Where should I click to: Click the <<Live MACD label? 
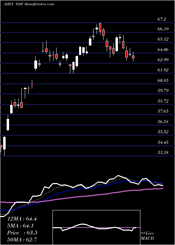(147, 236)
